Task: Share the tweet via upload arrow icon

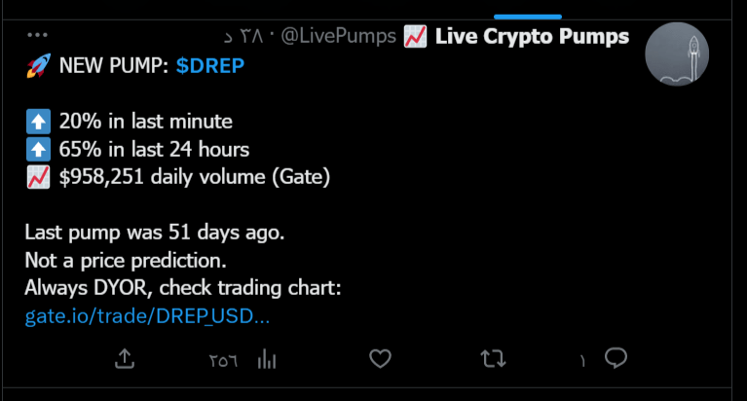Action: point(125,358)
